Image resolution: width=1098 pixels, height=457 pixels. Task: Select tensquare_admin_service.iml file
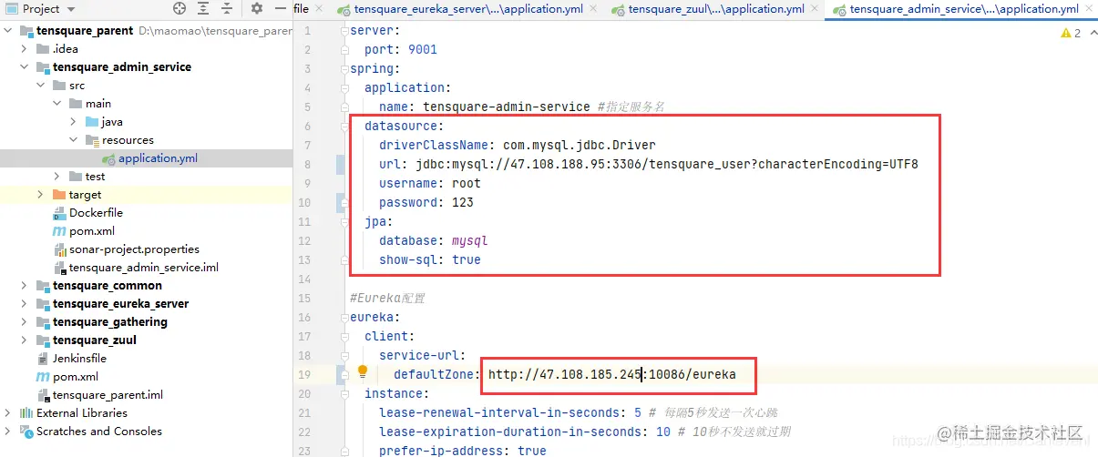click(144, 267)
